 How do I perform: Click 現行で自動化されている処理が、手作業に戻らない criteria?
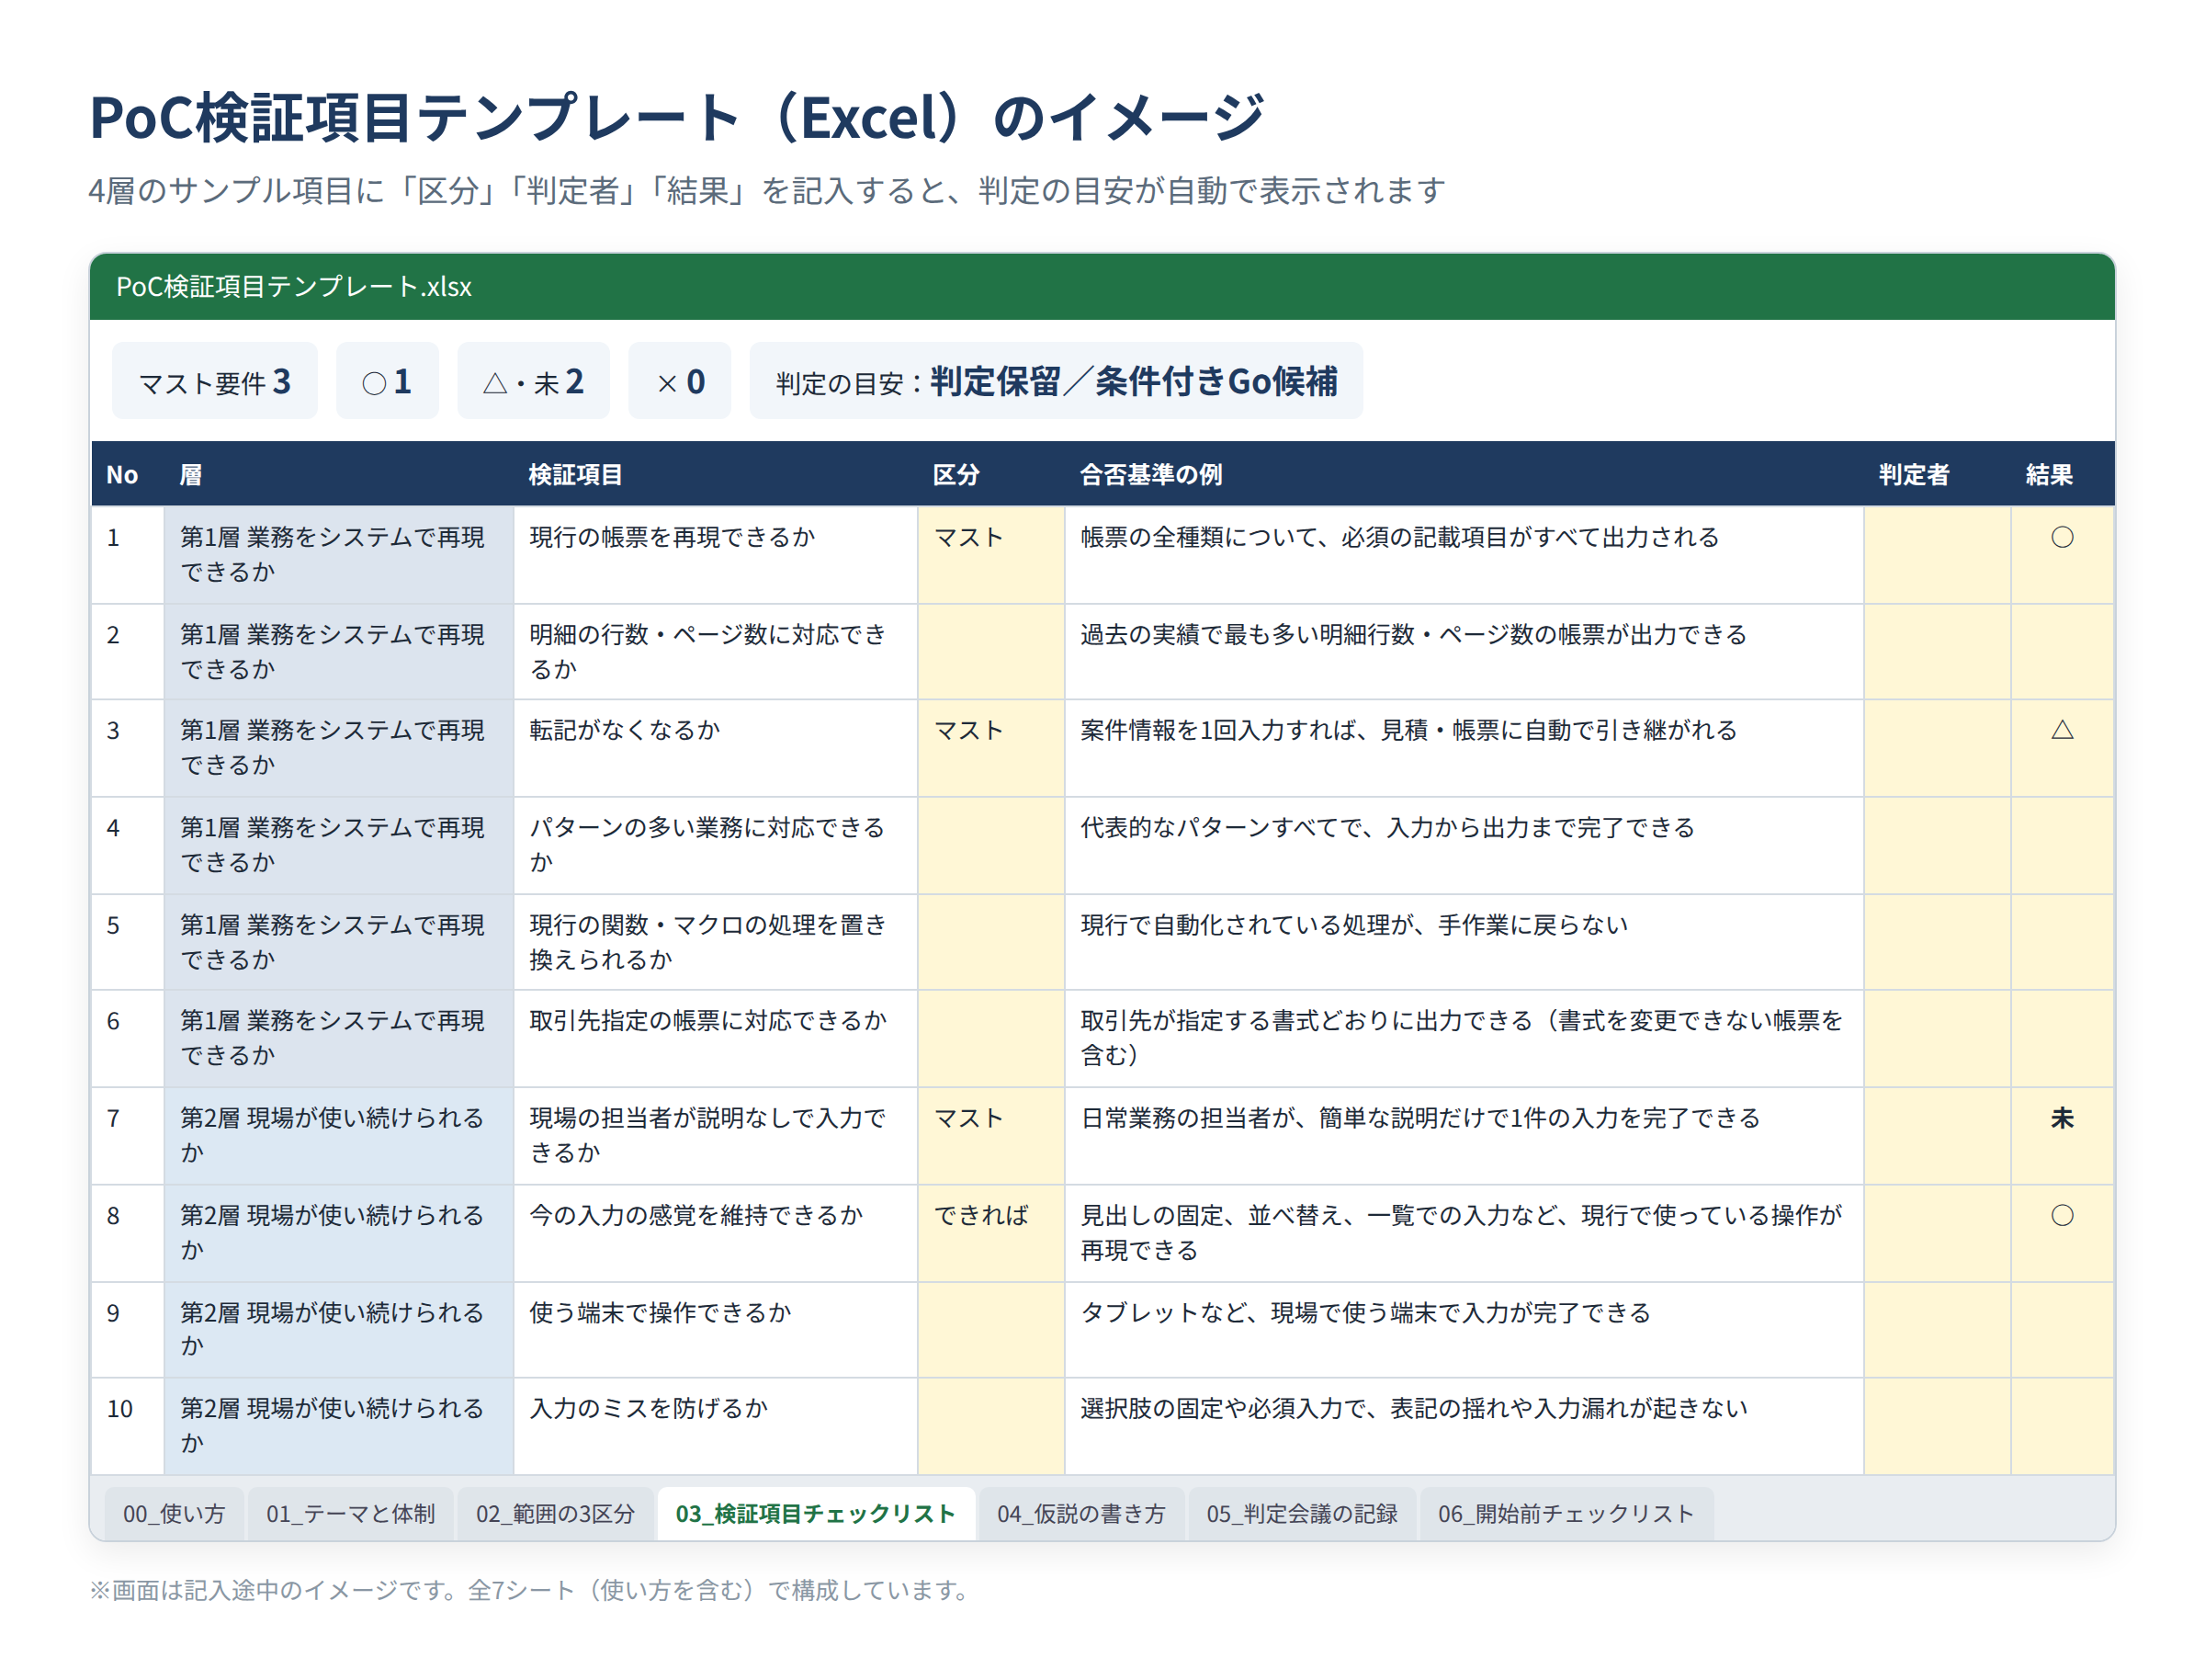[x=1353, y=925]
